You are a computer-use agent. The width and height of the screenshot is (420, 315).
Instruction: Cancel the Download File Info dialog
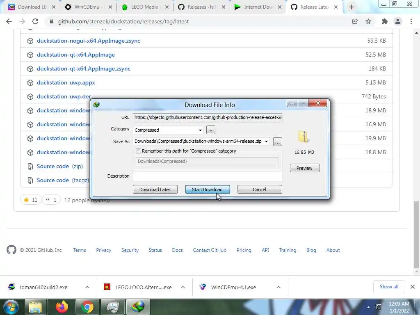click(x=259, y=189)
